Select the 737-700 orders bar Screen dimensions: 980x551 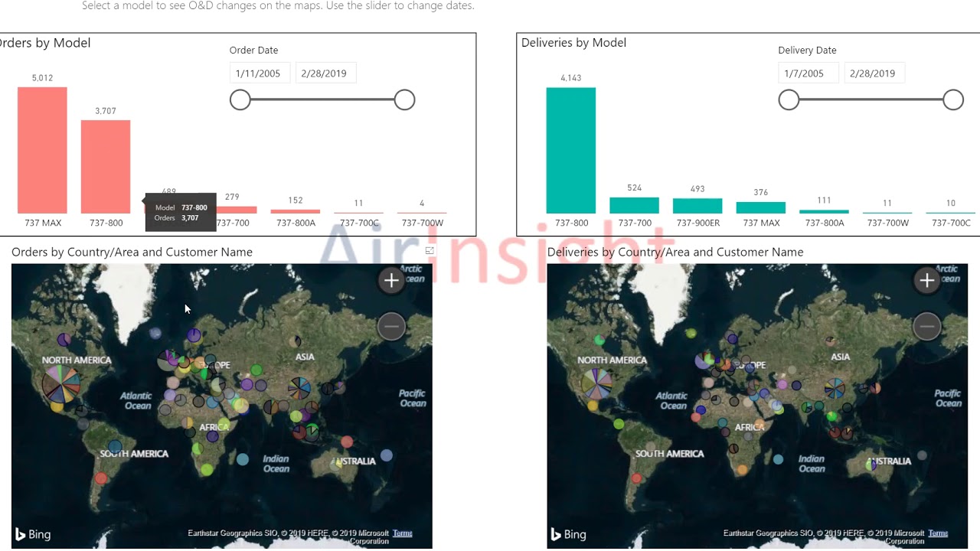pos(237,210)
